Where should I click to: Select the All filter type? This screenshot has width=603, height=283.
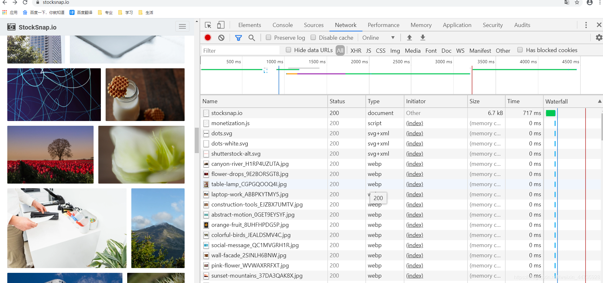point(340,51)
